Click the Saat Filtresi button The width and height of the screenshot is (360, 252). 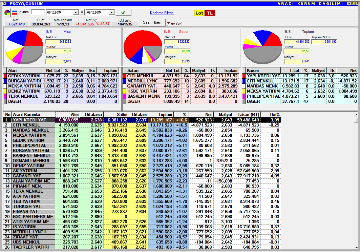point(152,22)
